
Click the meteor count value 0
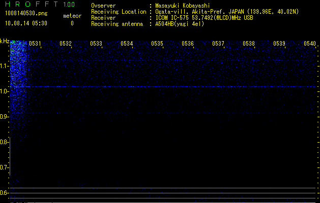point(72,23)
